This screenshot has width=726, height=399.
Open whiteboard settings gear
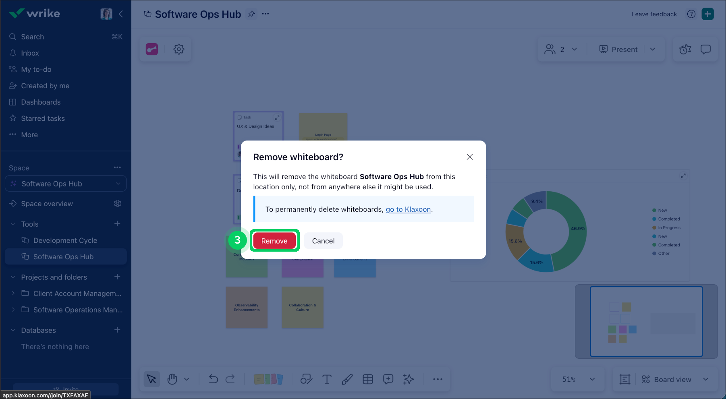point(179,49)
